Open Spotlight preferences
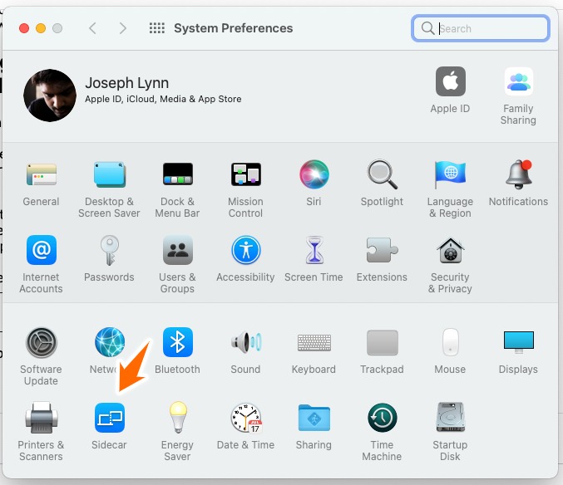The image size is (563, 485). point(382,174)
